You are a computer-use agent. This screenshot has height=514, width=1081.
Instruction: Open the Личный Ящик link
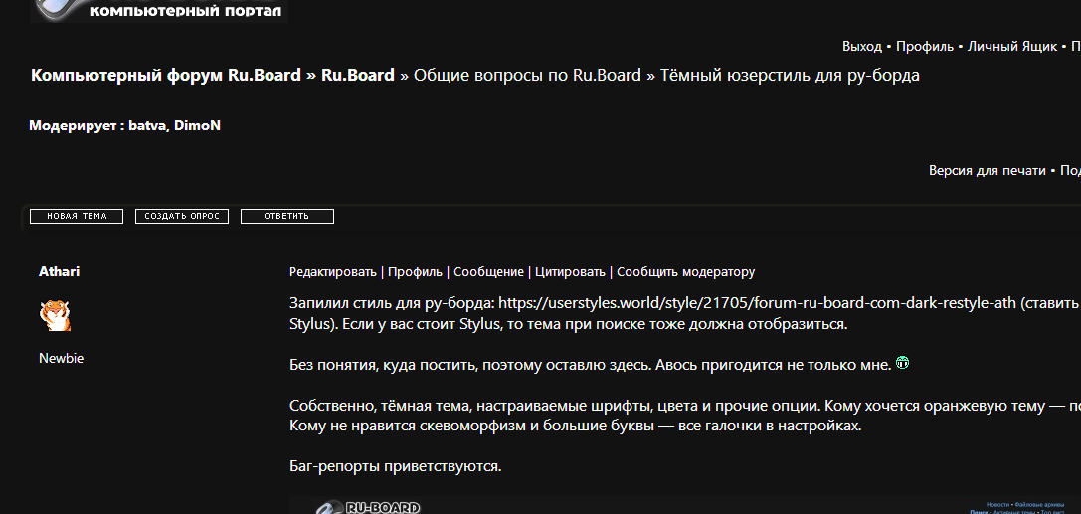pyautogui.click(x=1012, y=46)
